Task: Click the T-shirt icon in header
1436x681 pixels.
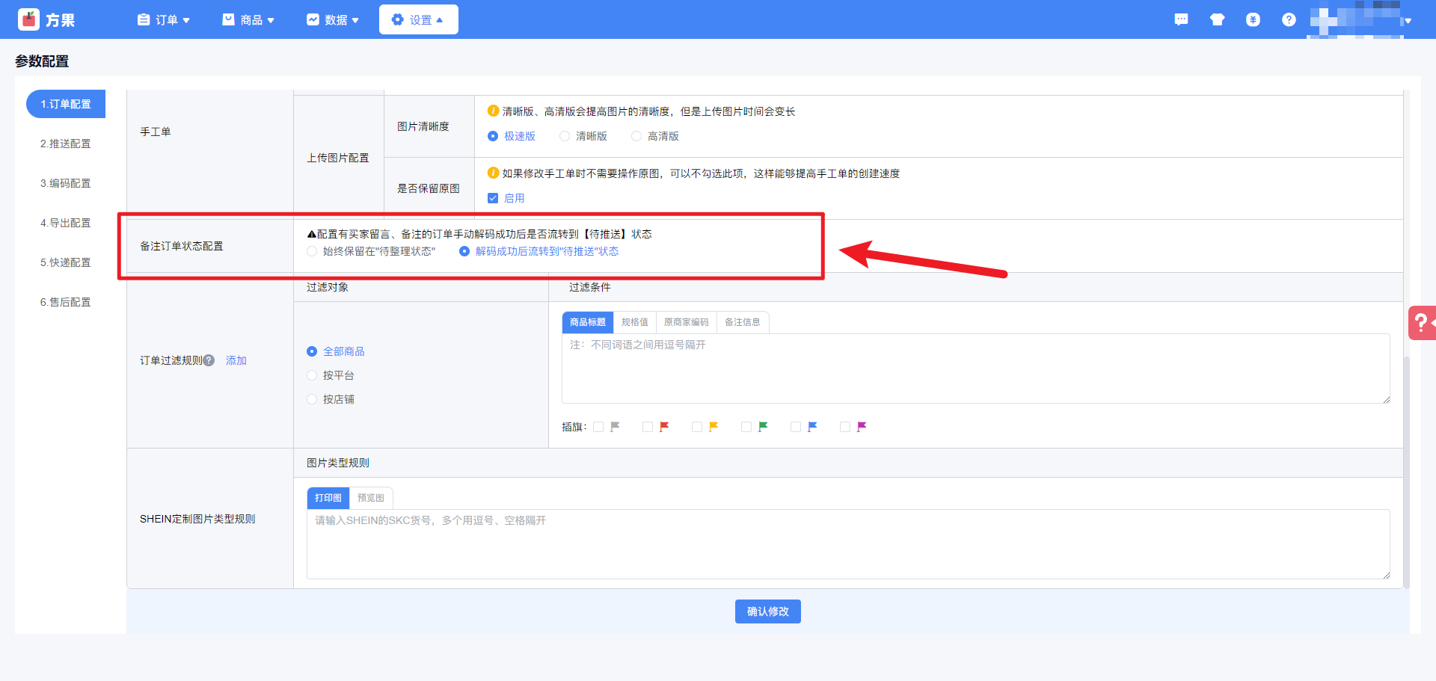Action: 1217,19
